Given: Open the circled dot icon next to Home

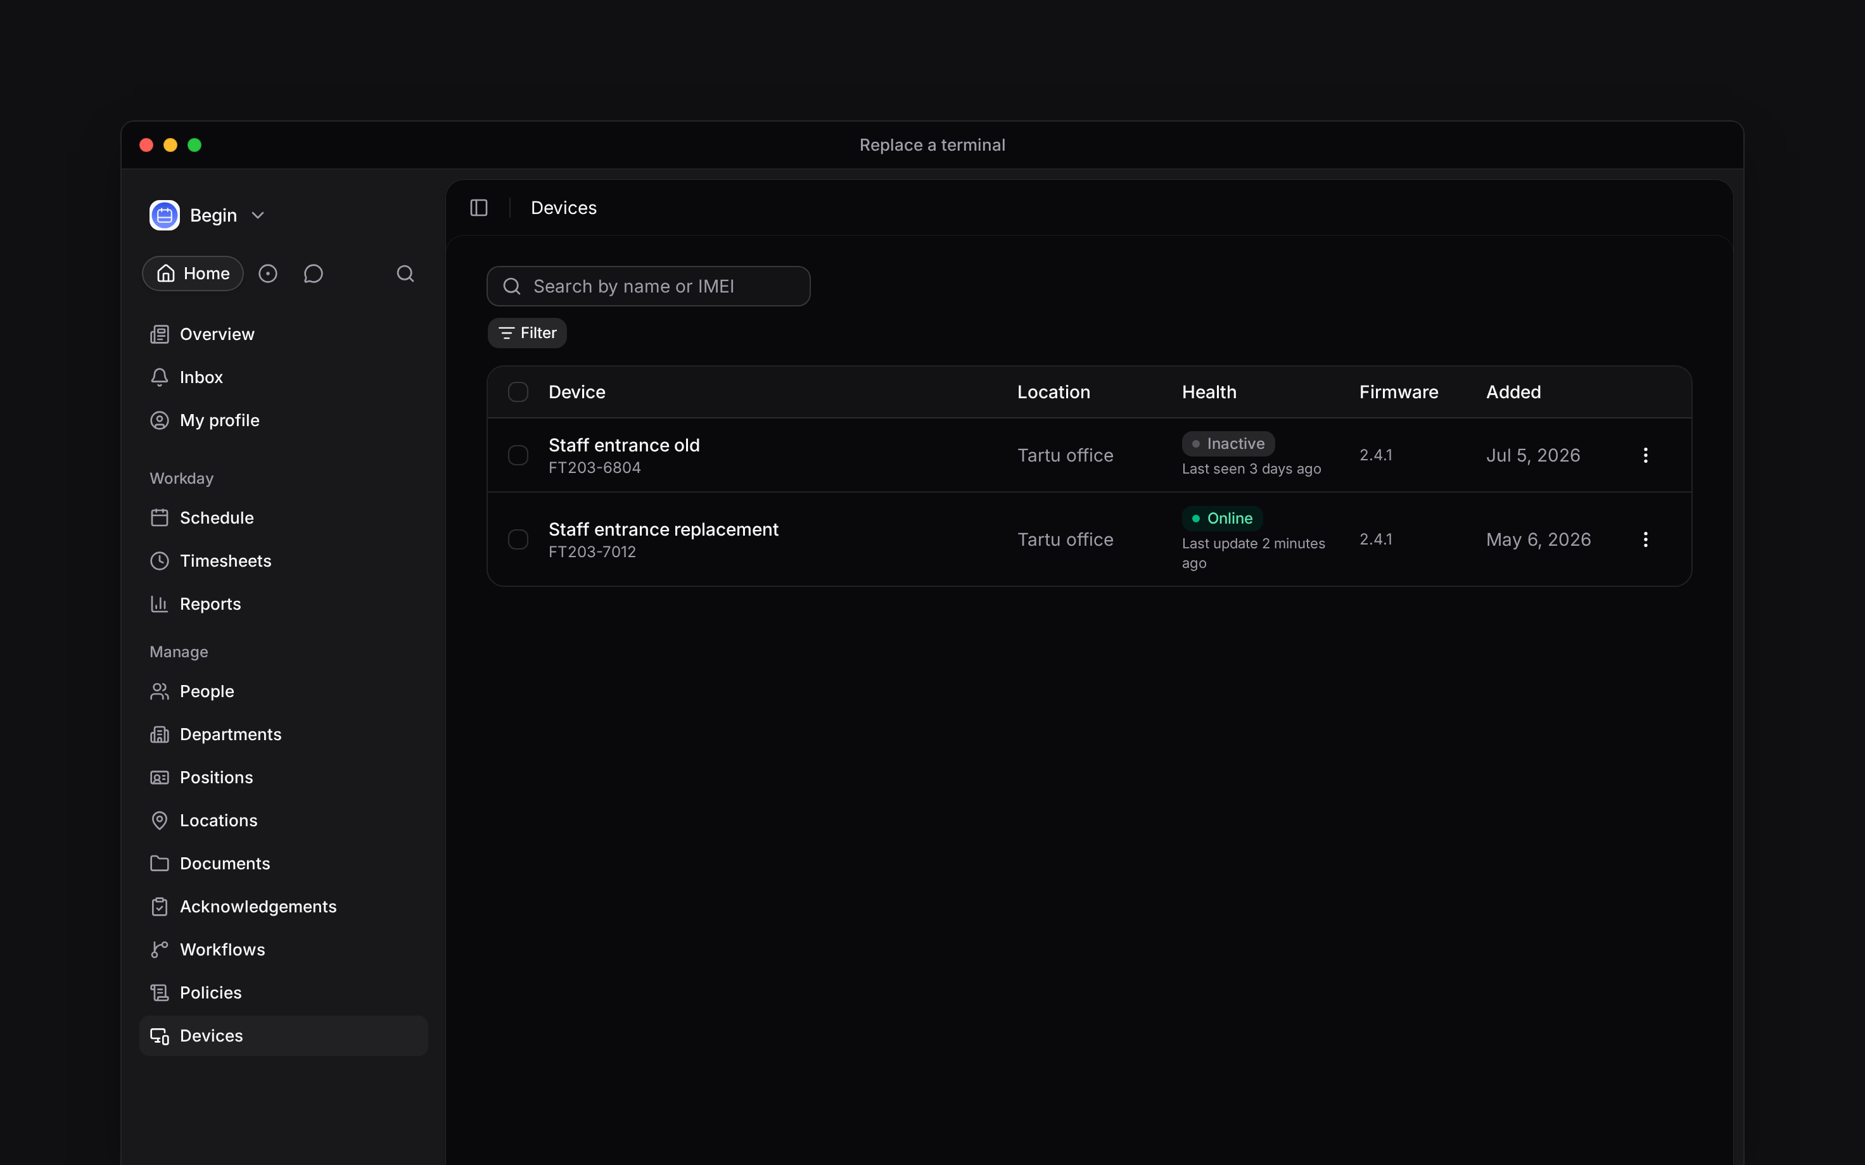Looking at the screenshot, I should coord(267,274).
